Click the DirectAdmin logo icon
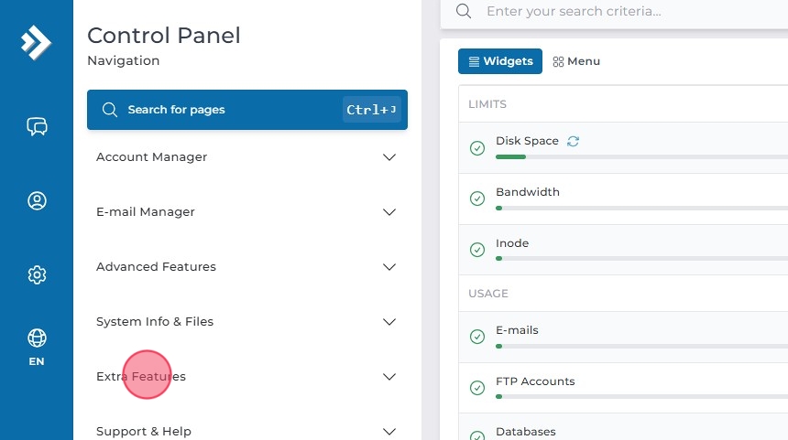This screenshot has height=440, width=788. (x=37, y=42)
